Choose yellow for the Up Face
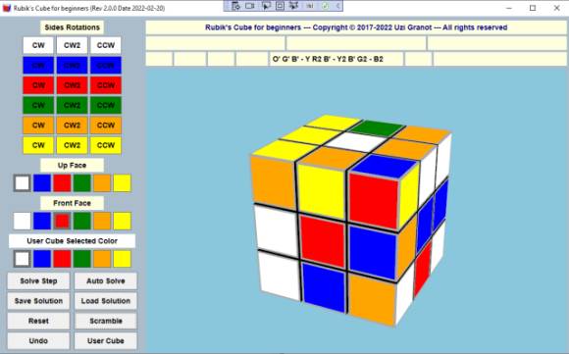The width and height of the screenshot is (569, 354). coord(122,183)
